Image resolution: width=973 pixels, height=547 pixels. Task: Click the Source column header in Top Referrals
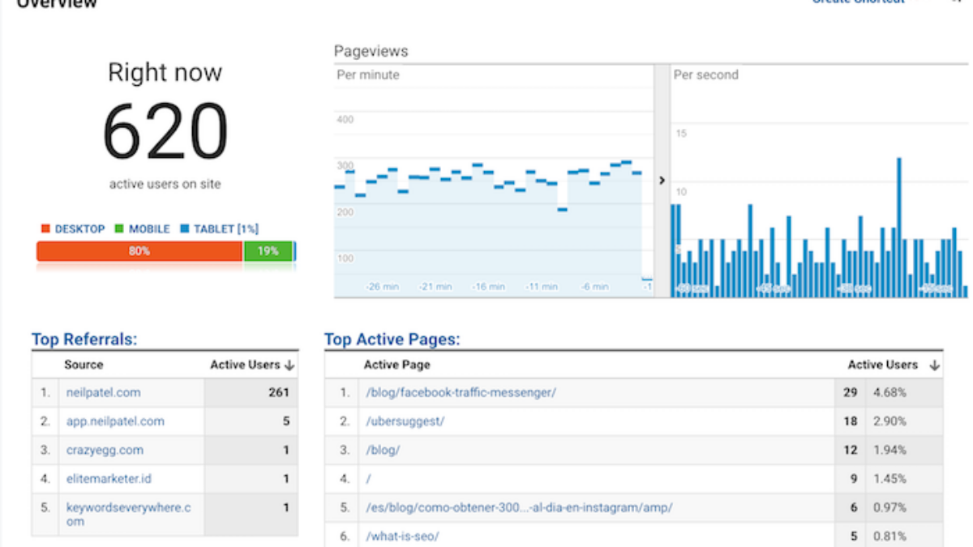84,365
